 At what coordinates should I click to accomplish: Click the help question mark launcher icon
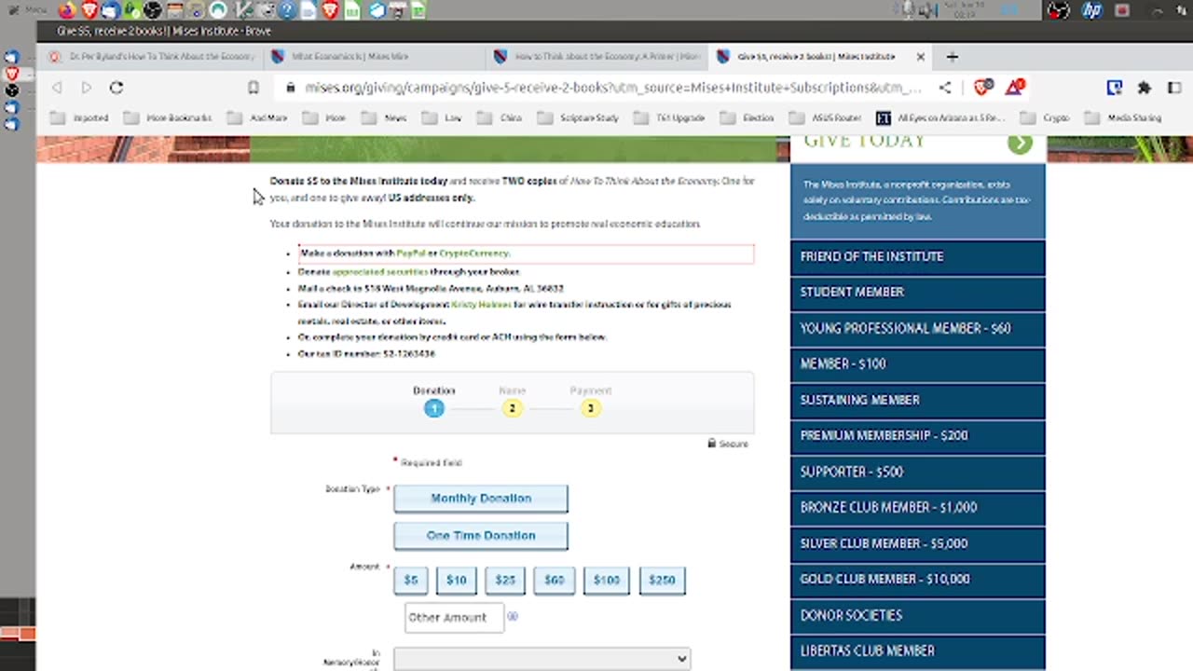click(285, 11)
